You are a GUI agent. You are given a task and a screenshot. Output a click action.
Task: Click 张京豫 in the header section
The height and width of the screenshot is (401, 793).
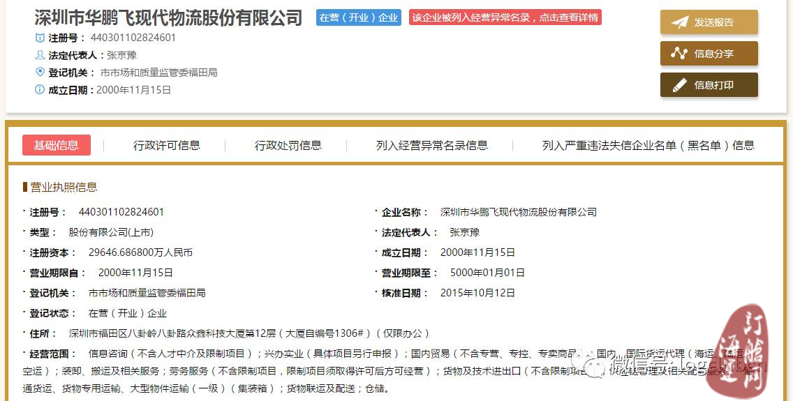pos(122,55)
